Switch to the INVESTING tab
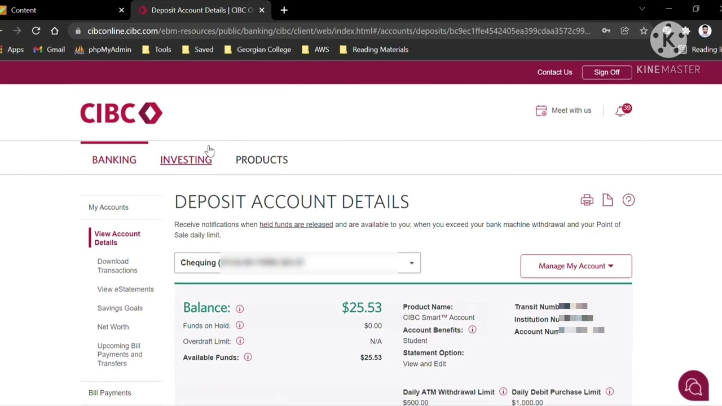Screen dimensions: 722x406 pos(186,160)
